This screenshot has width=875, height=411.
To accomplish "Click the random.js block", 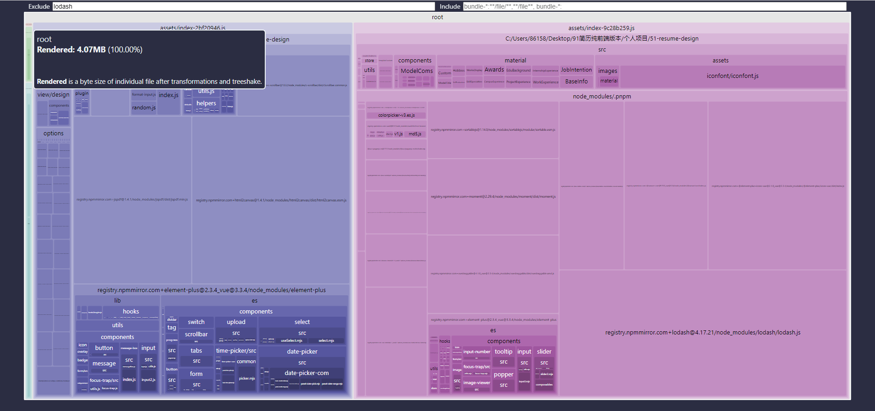I will click(x=144, y=108).
